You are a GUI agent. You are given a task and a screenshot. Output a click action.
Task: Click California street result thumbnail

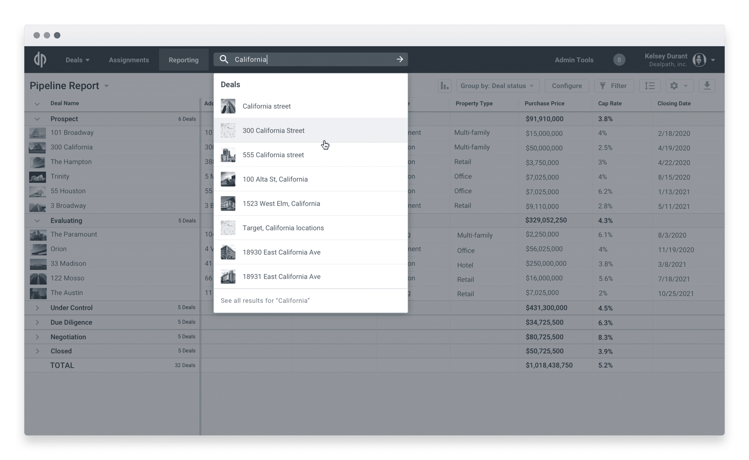[228, 106]
